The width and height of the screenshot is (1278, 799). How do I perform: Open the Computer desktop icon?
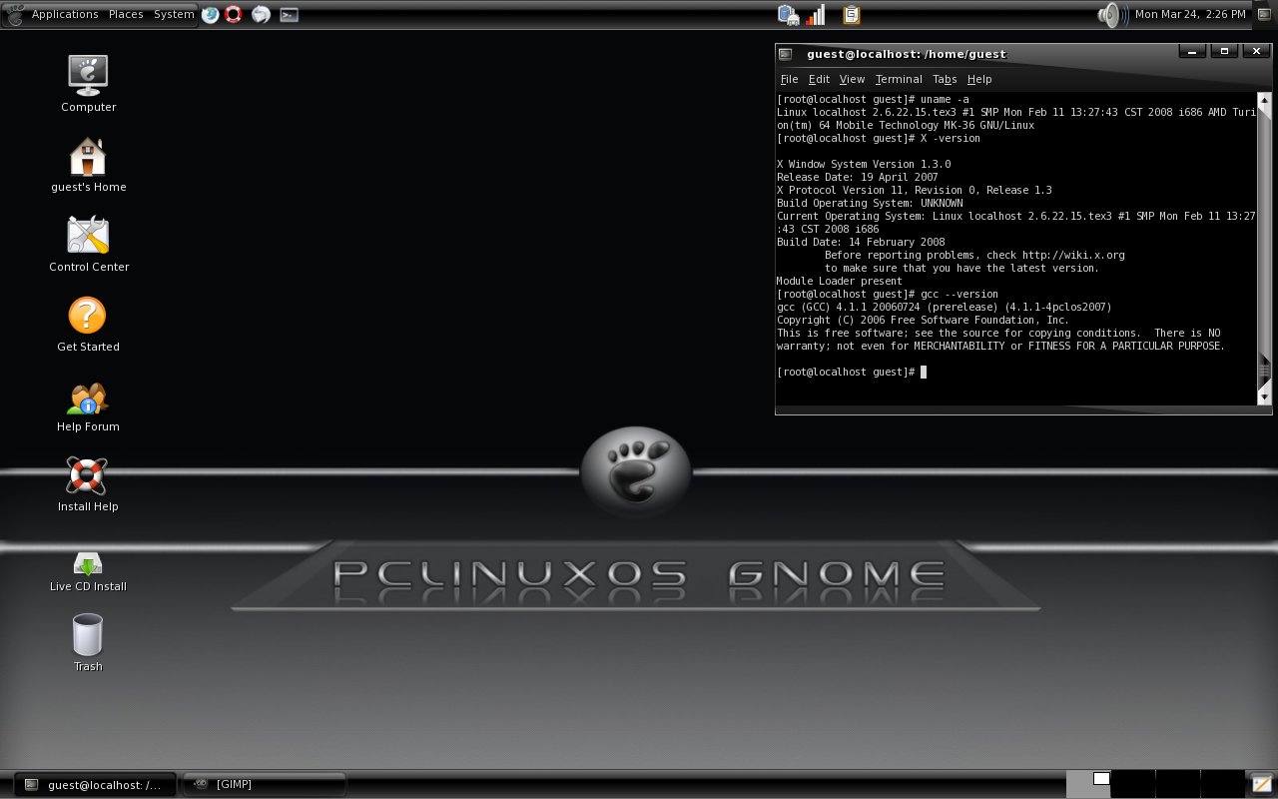coord(88,76)
